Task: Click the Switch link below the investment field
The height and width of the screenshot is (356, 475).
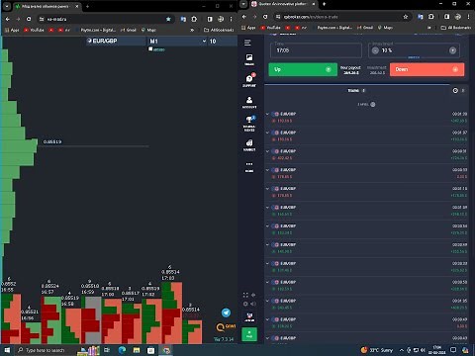Action: (414, 57)
